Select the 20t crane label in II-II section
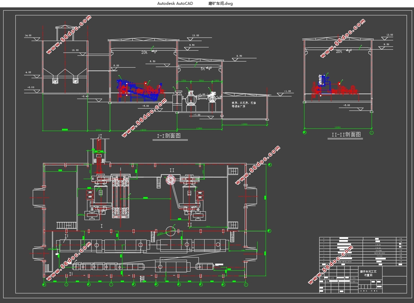Screen dimensions: 414x303 click(x=339, y=52)
